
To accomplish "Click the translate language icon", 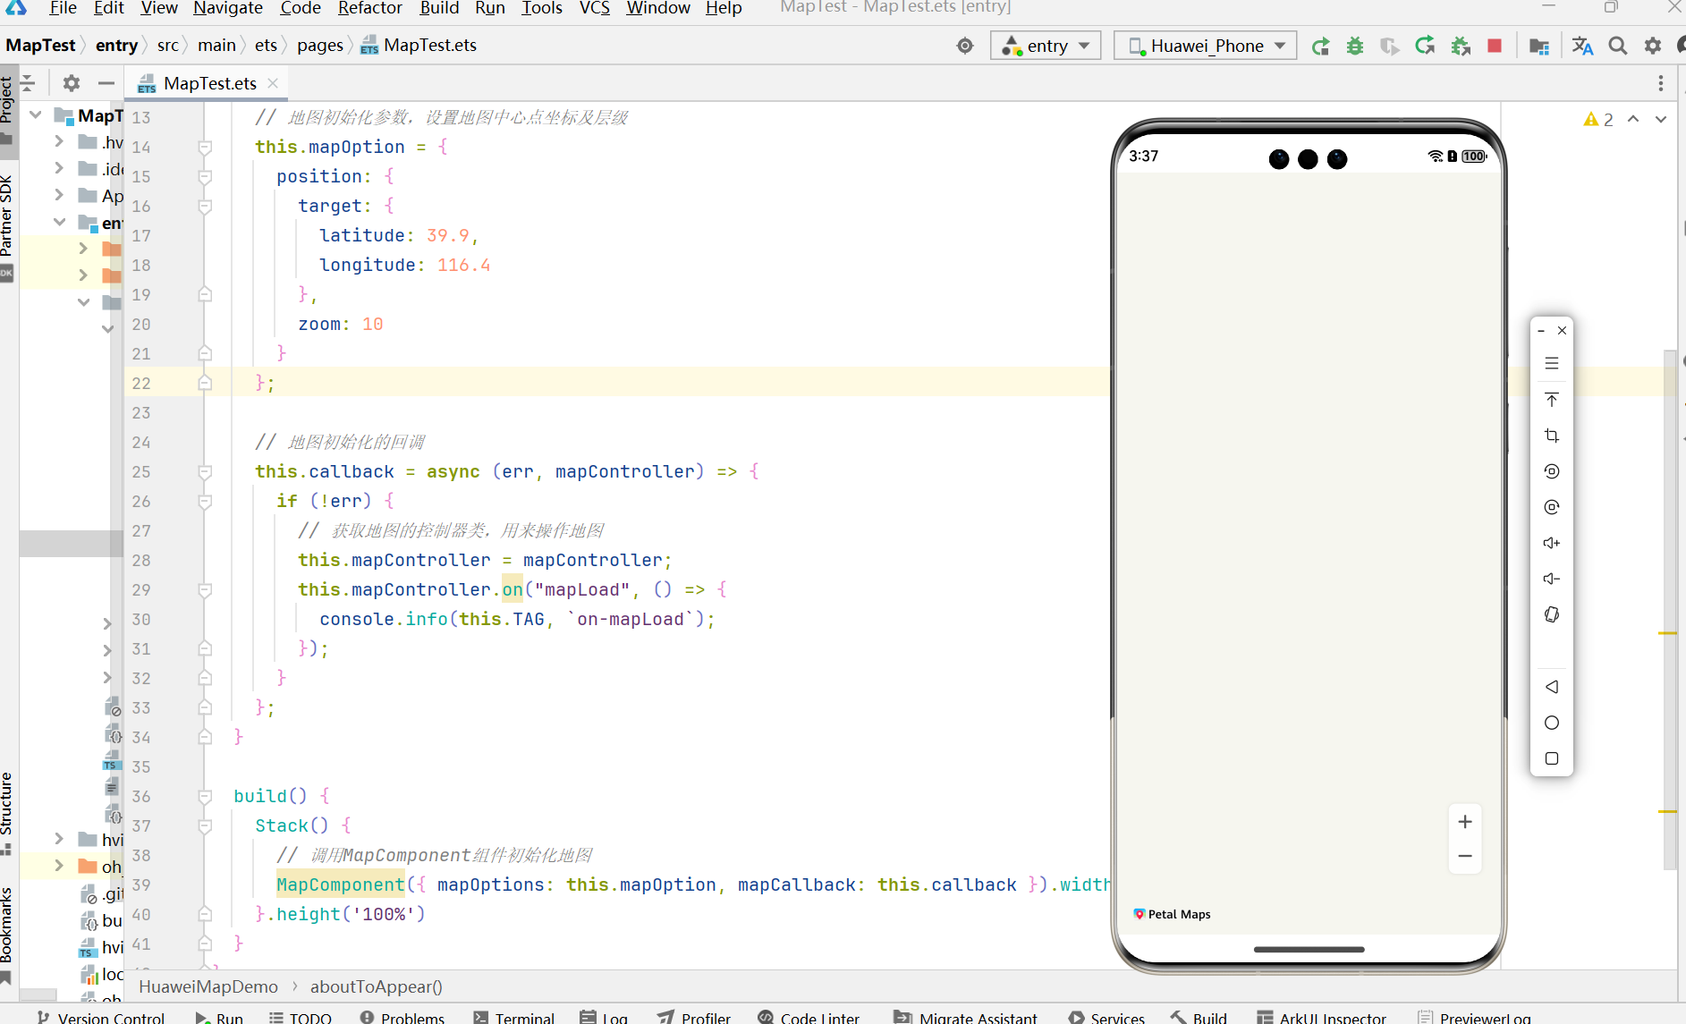I will point(1582,46).
